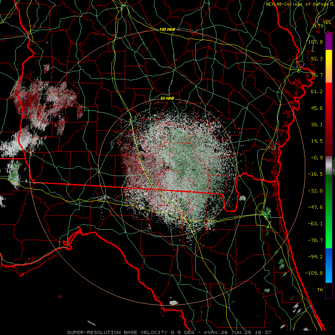Select the -32.0 legend value
Viewport: 335px width, 335px height.
[x=315, y=191]
